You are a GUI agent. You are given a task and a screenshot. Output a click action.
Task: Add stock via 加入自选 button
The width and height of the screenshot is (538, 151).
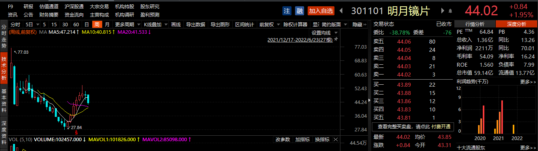(321, 11)
